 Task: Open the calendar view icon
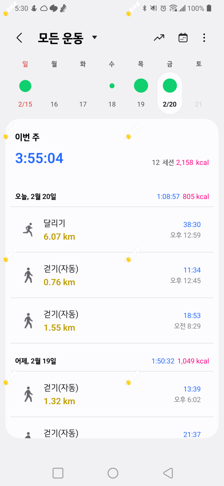pos(183,38)
